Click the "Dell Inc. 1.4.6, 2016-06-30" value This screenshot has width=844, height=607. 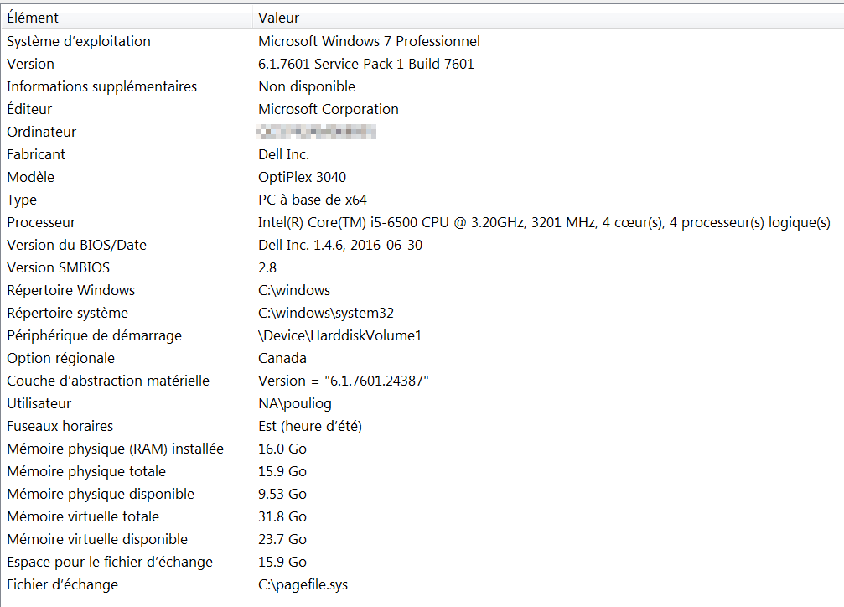point(340,245)
